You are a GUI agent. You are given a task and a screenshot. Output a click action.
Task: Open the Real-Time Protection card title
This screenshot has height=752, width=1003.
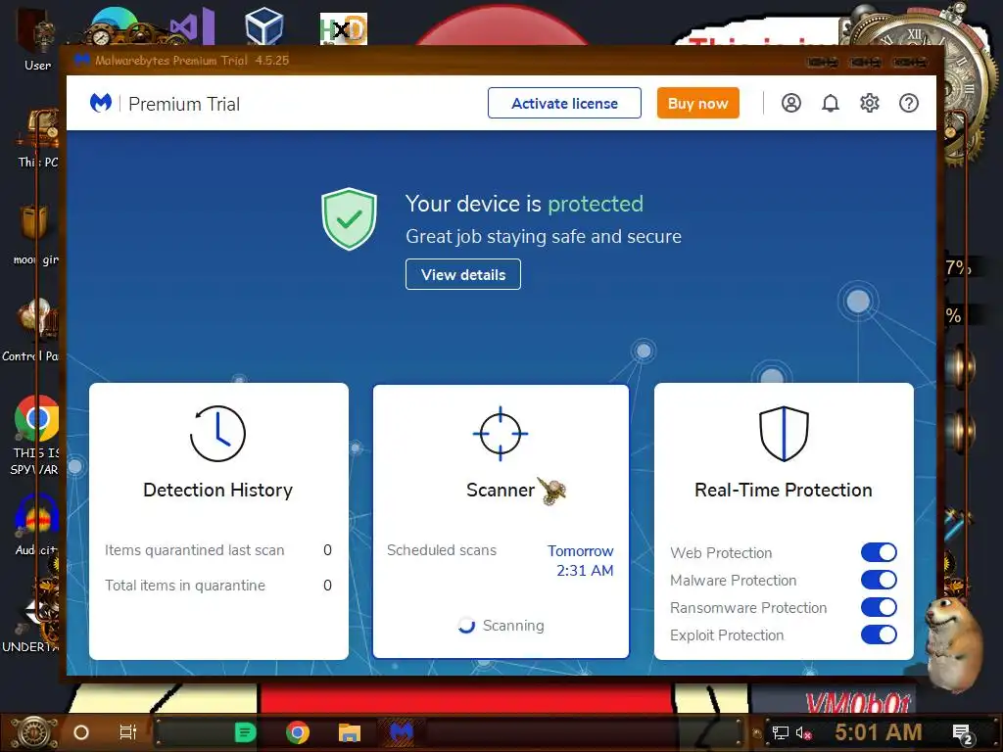pos(784,490)
